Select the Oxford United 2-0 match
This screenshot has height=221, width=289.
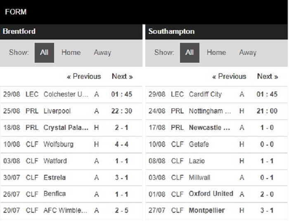[x=217, y=194]
